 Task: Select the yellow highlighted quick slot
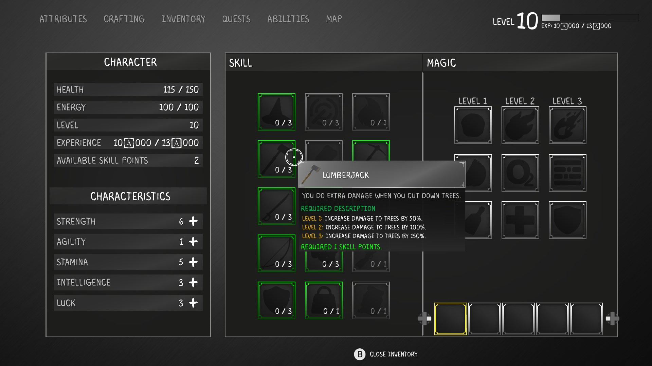[450, 319]
